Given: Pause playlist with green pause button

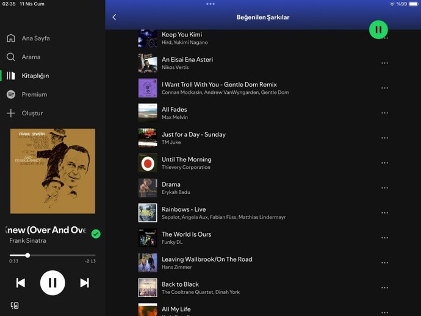Looking at the screenshot, I should [378, 29].
